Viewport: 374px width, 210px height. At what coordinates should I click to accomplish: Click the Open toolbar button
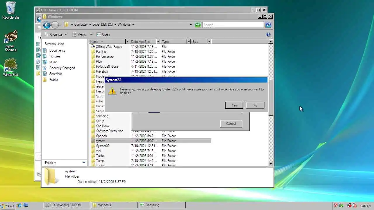103,34
